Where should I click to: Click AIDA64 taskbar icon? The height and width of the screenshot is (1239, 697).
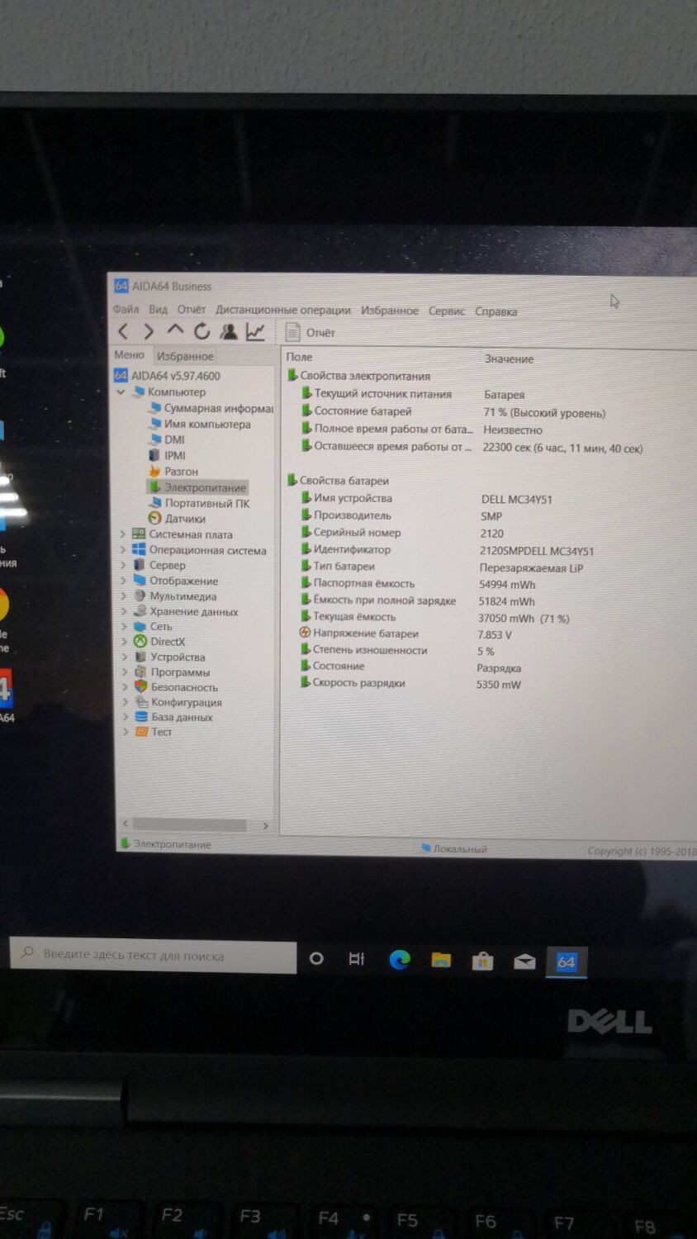tap(567, 961)
